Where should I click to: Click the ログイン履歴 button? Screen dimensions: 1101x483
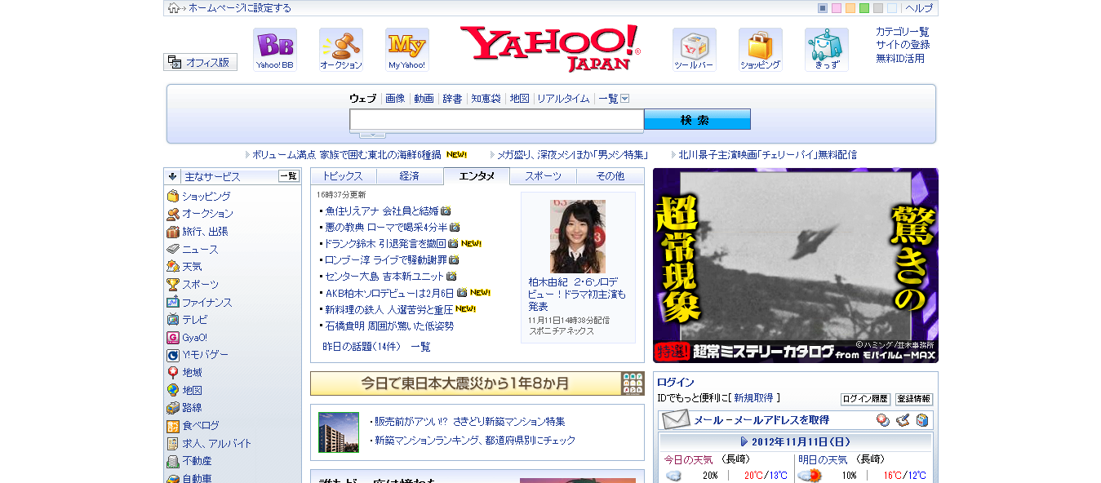pos(865,399)
